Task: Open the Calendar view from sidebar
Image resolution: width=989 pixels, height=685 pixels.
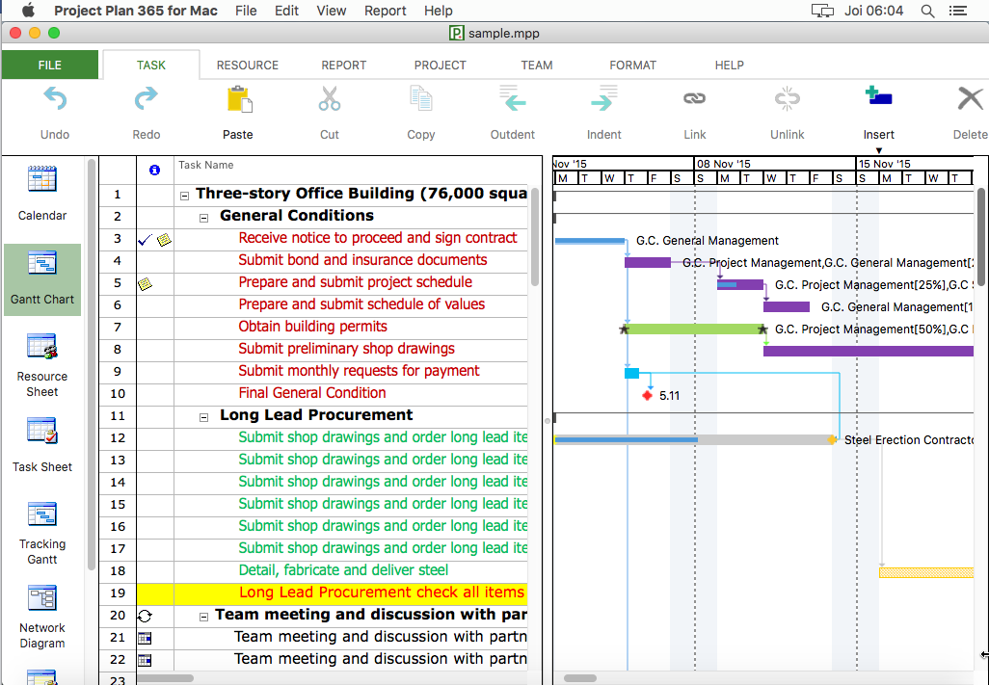Action: [42, 181]
